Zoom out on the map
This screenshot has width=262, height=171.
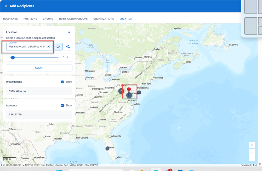[x=252, y=158]
